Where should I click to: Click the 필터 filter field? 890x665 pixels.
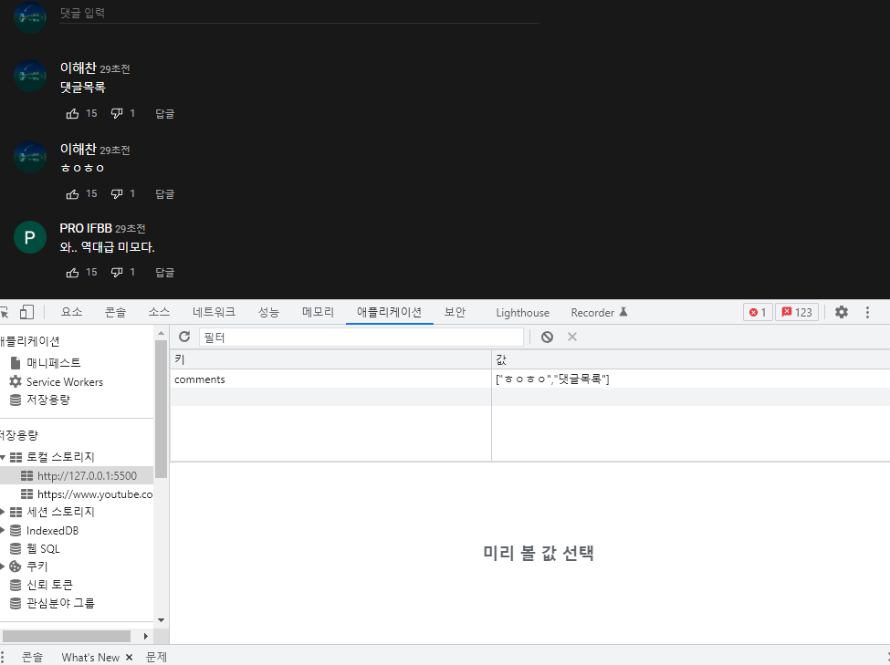(x=361, y=337)
